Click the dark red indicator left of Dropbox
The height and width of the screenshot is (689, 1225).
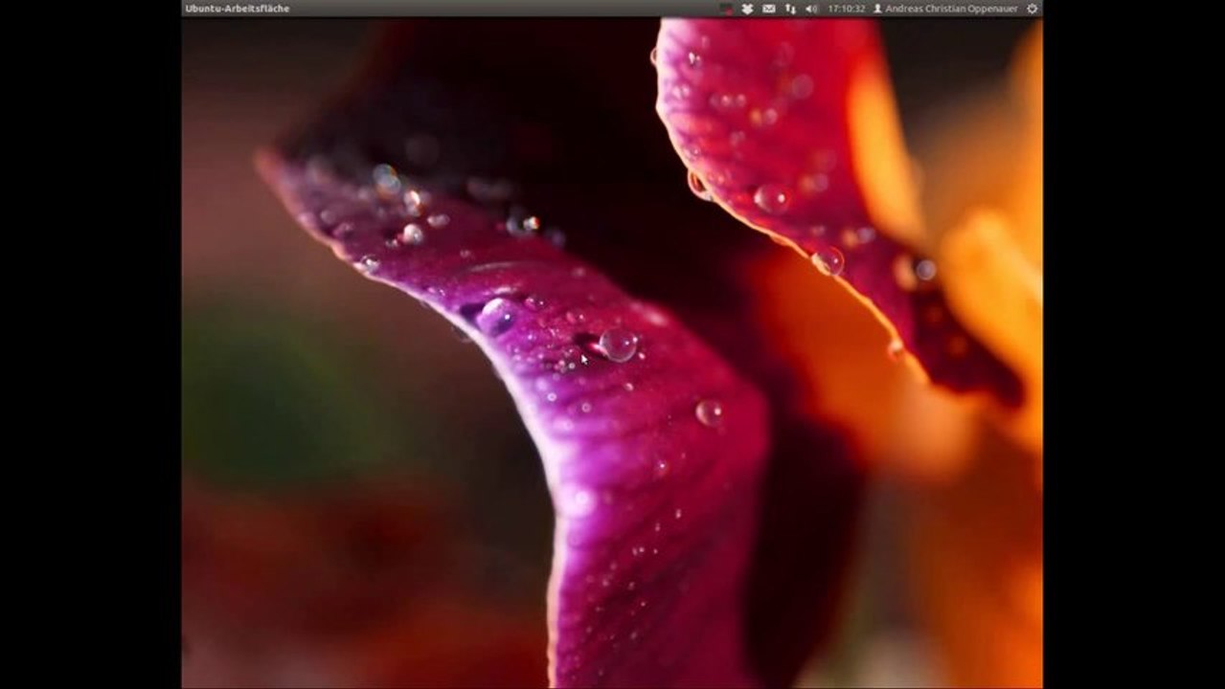[x=726, y=9]
